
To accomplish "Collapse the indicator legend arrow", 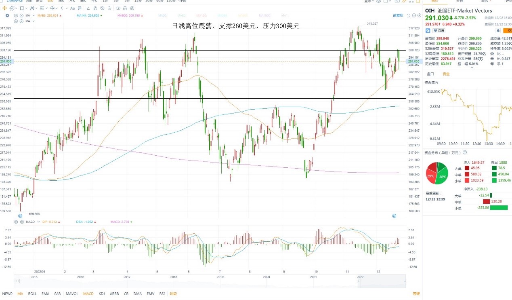I will pyautogui.click(x=7, y=15).
